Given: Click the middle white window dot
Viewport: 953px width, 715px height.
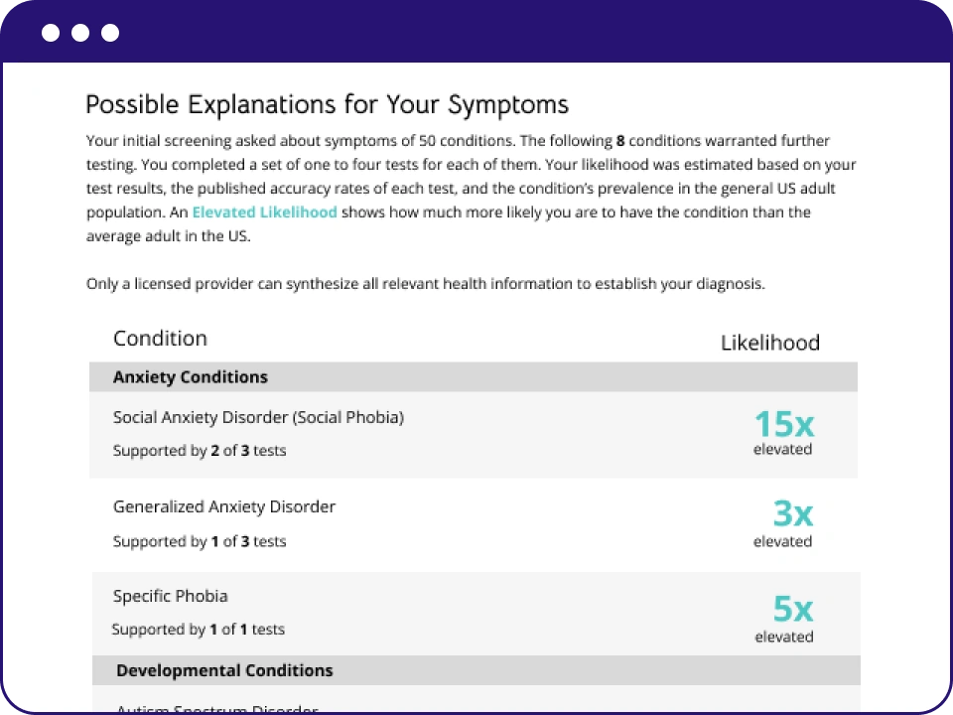Looking at the screenshot, I should click(80, 33).
